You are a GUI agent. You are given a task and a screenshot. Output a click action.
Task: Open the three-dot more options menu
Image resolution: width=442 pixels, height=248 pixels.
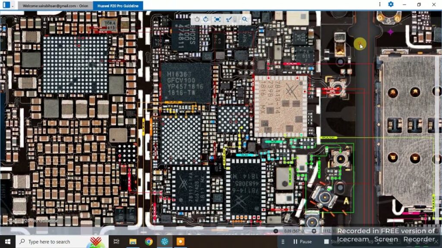coord(379,4)
